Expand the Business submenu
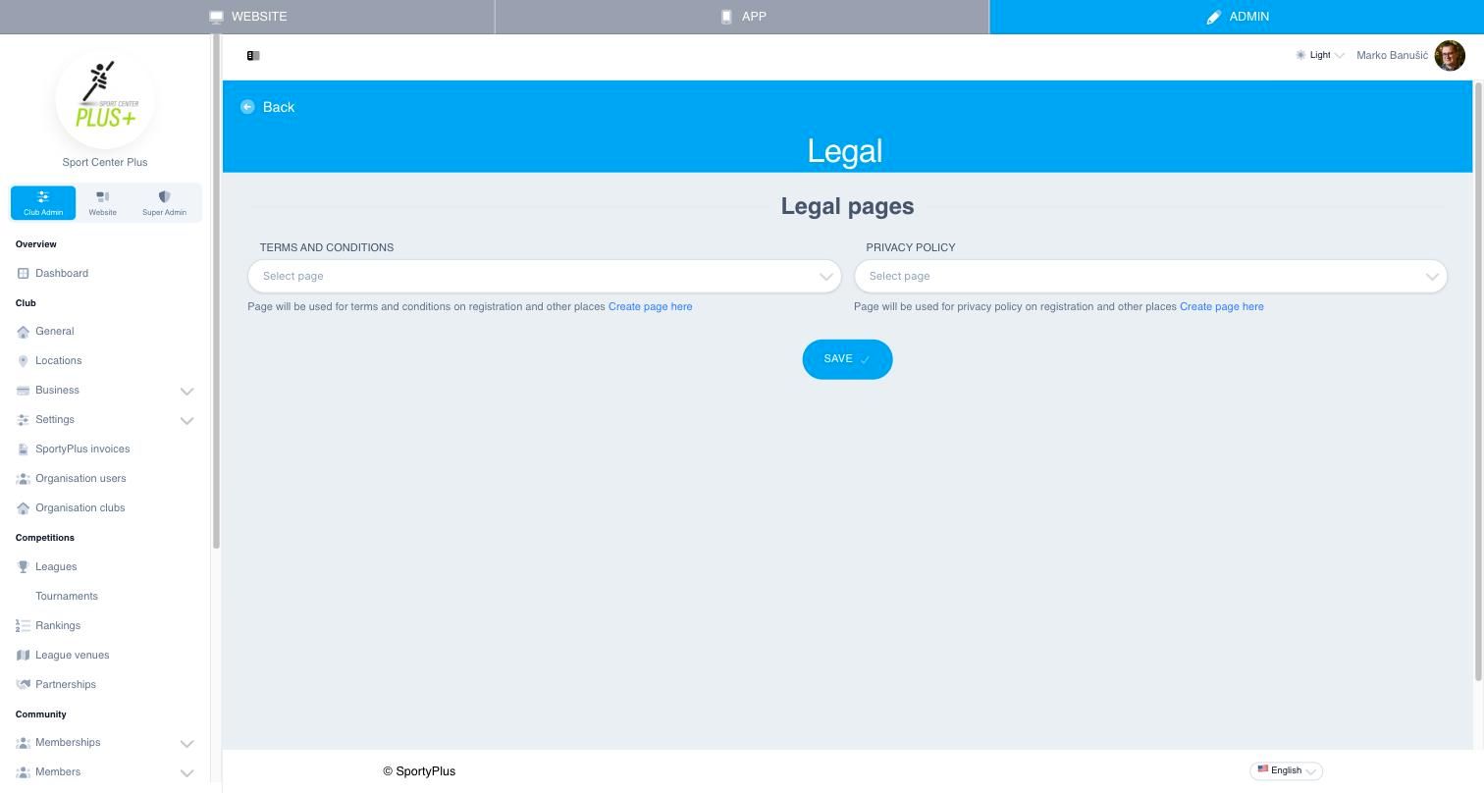 coord(186,391)
